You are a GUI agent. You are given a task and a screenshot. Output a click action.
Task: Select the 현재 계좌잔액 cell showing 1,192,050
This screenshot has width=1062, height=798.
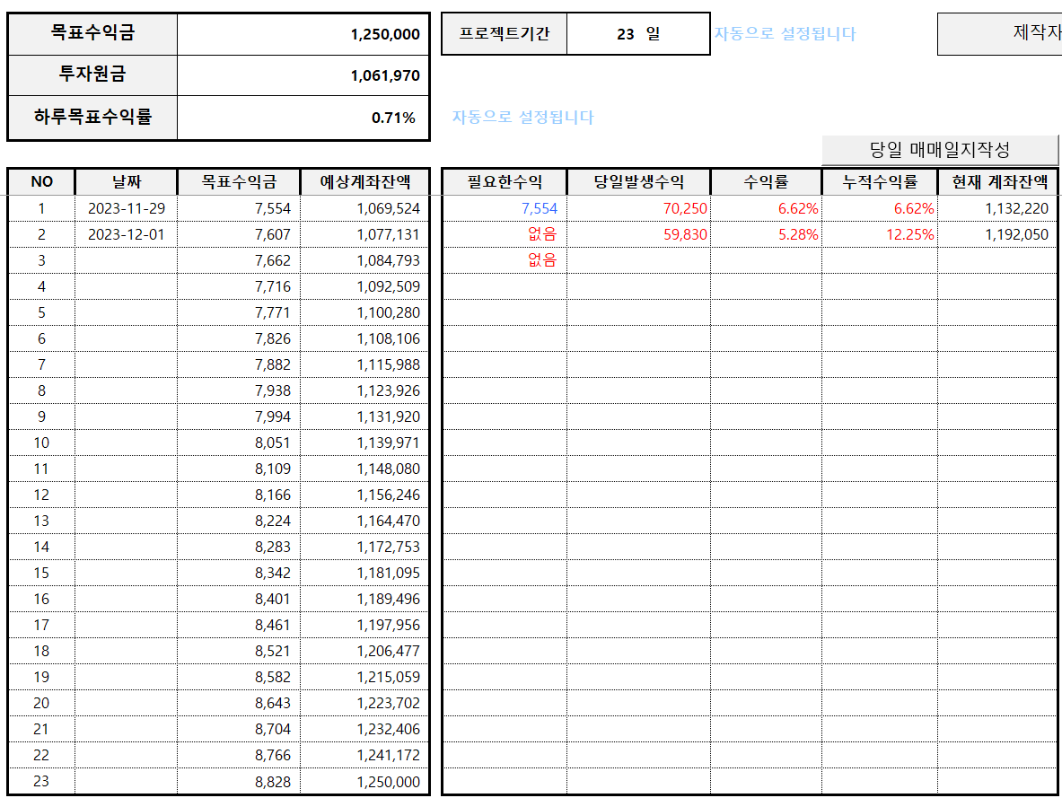click(999, 234)
